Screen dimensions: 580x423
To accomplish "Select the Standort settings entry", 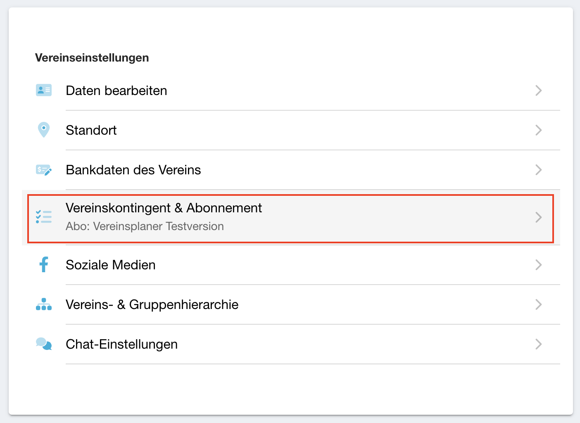I will coord(91,130).
